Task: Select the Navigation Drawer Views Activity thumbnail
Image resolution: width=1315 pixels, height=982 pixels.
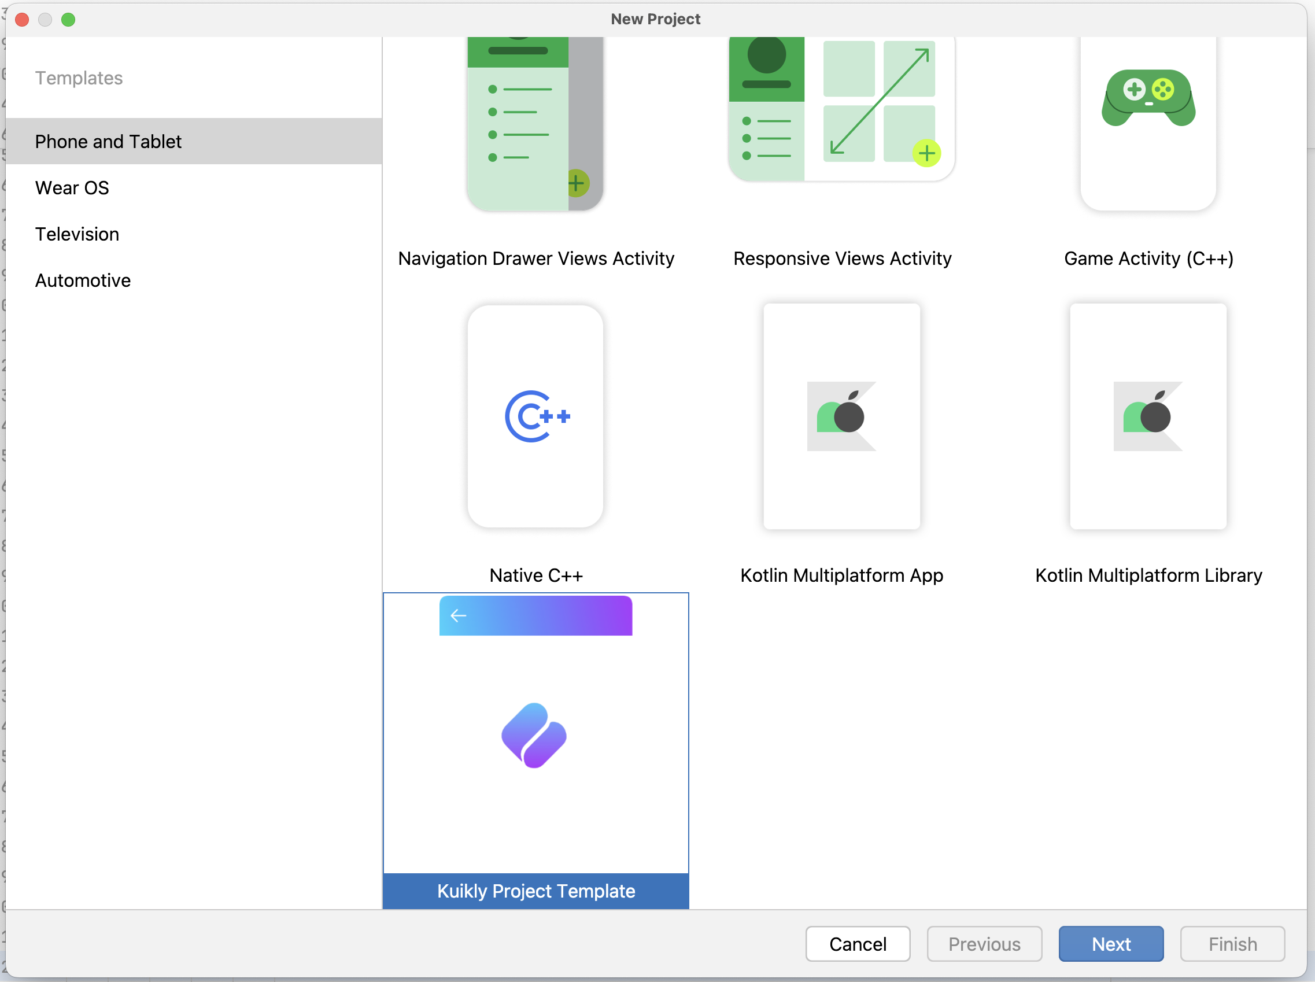Action: click(535, 124)
